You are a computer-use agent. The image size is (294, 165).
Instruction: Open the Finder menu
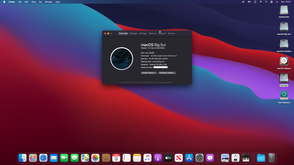coord(12,2)
